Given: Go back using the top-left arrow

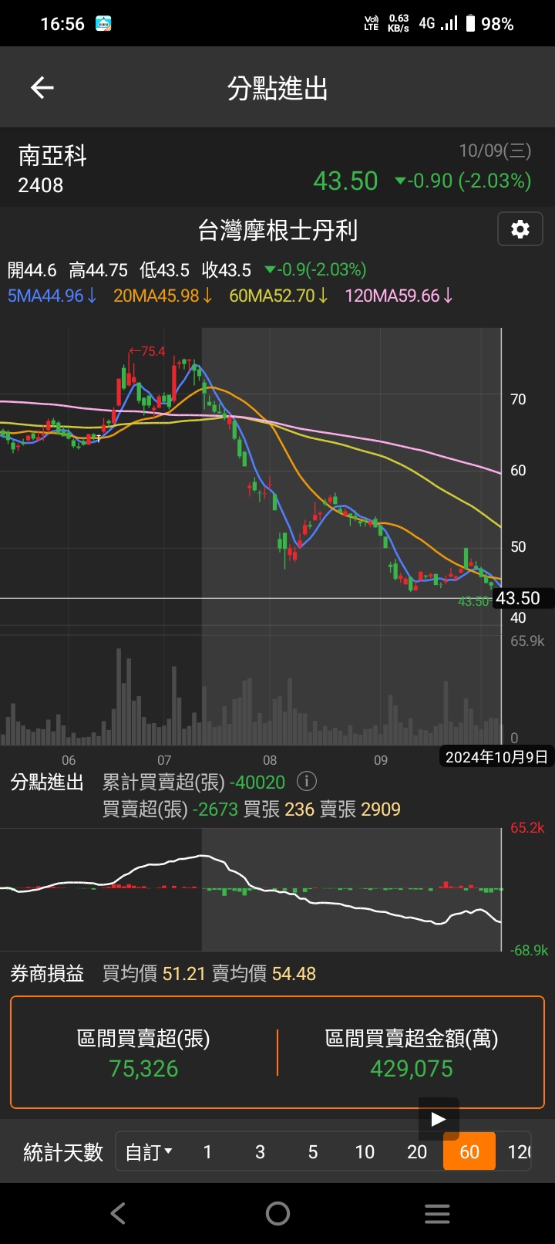Looking at the screenshot, I should click(x=42, y=88).
